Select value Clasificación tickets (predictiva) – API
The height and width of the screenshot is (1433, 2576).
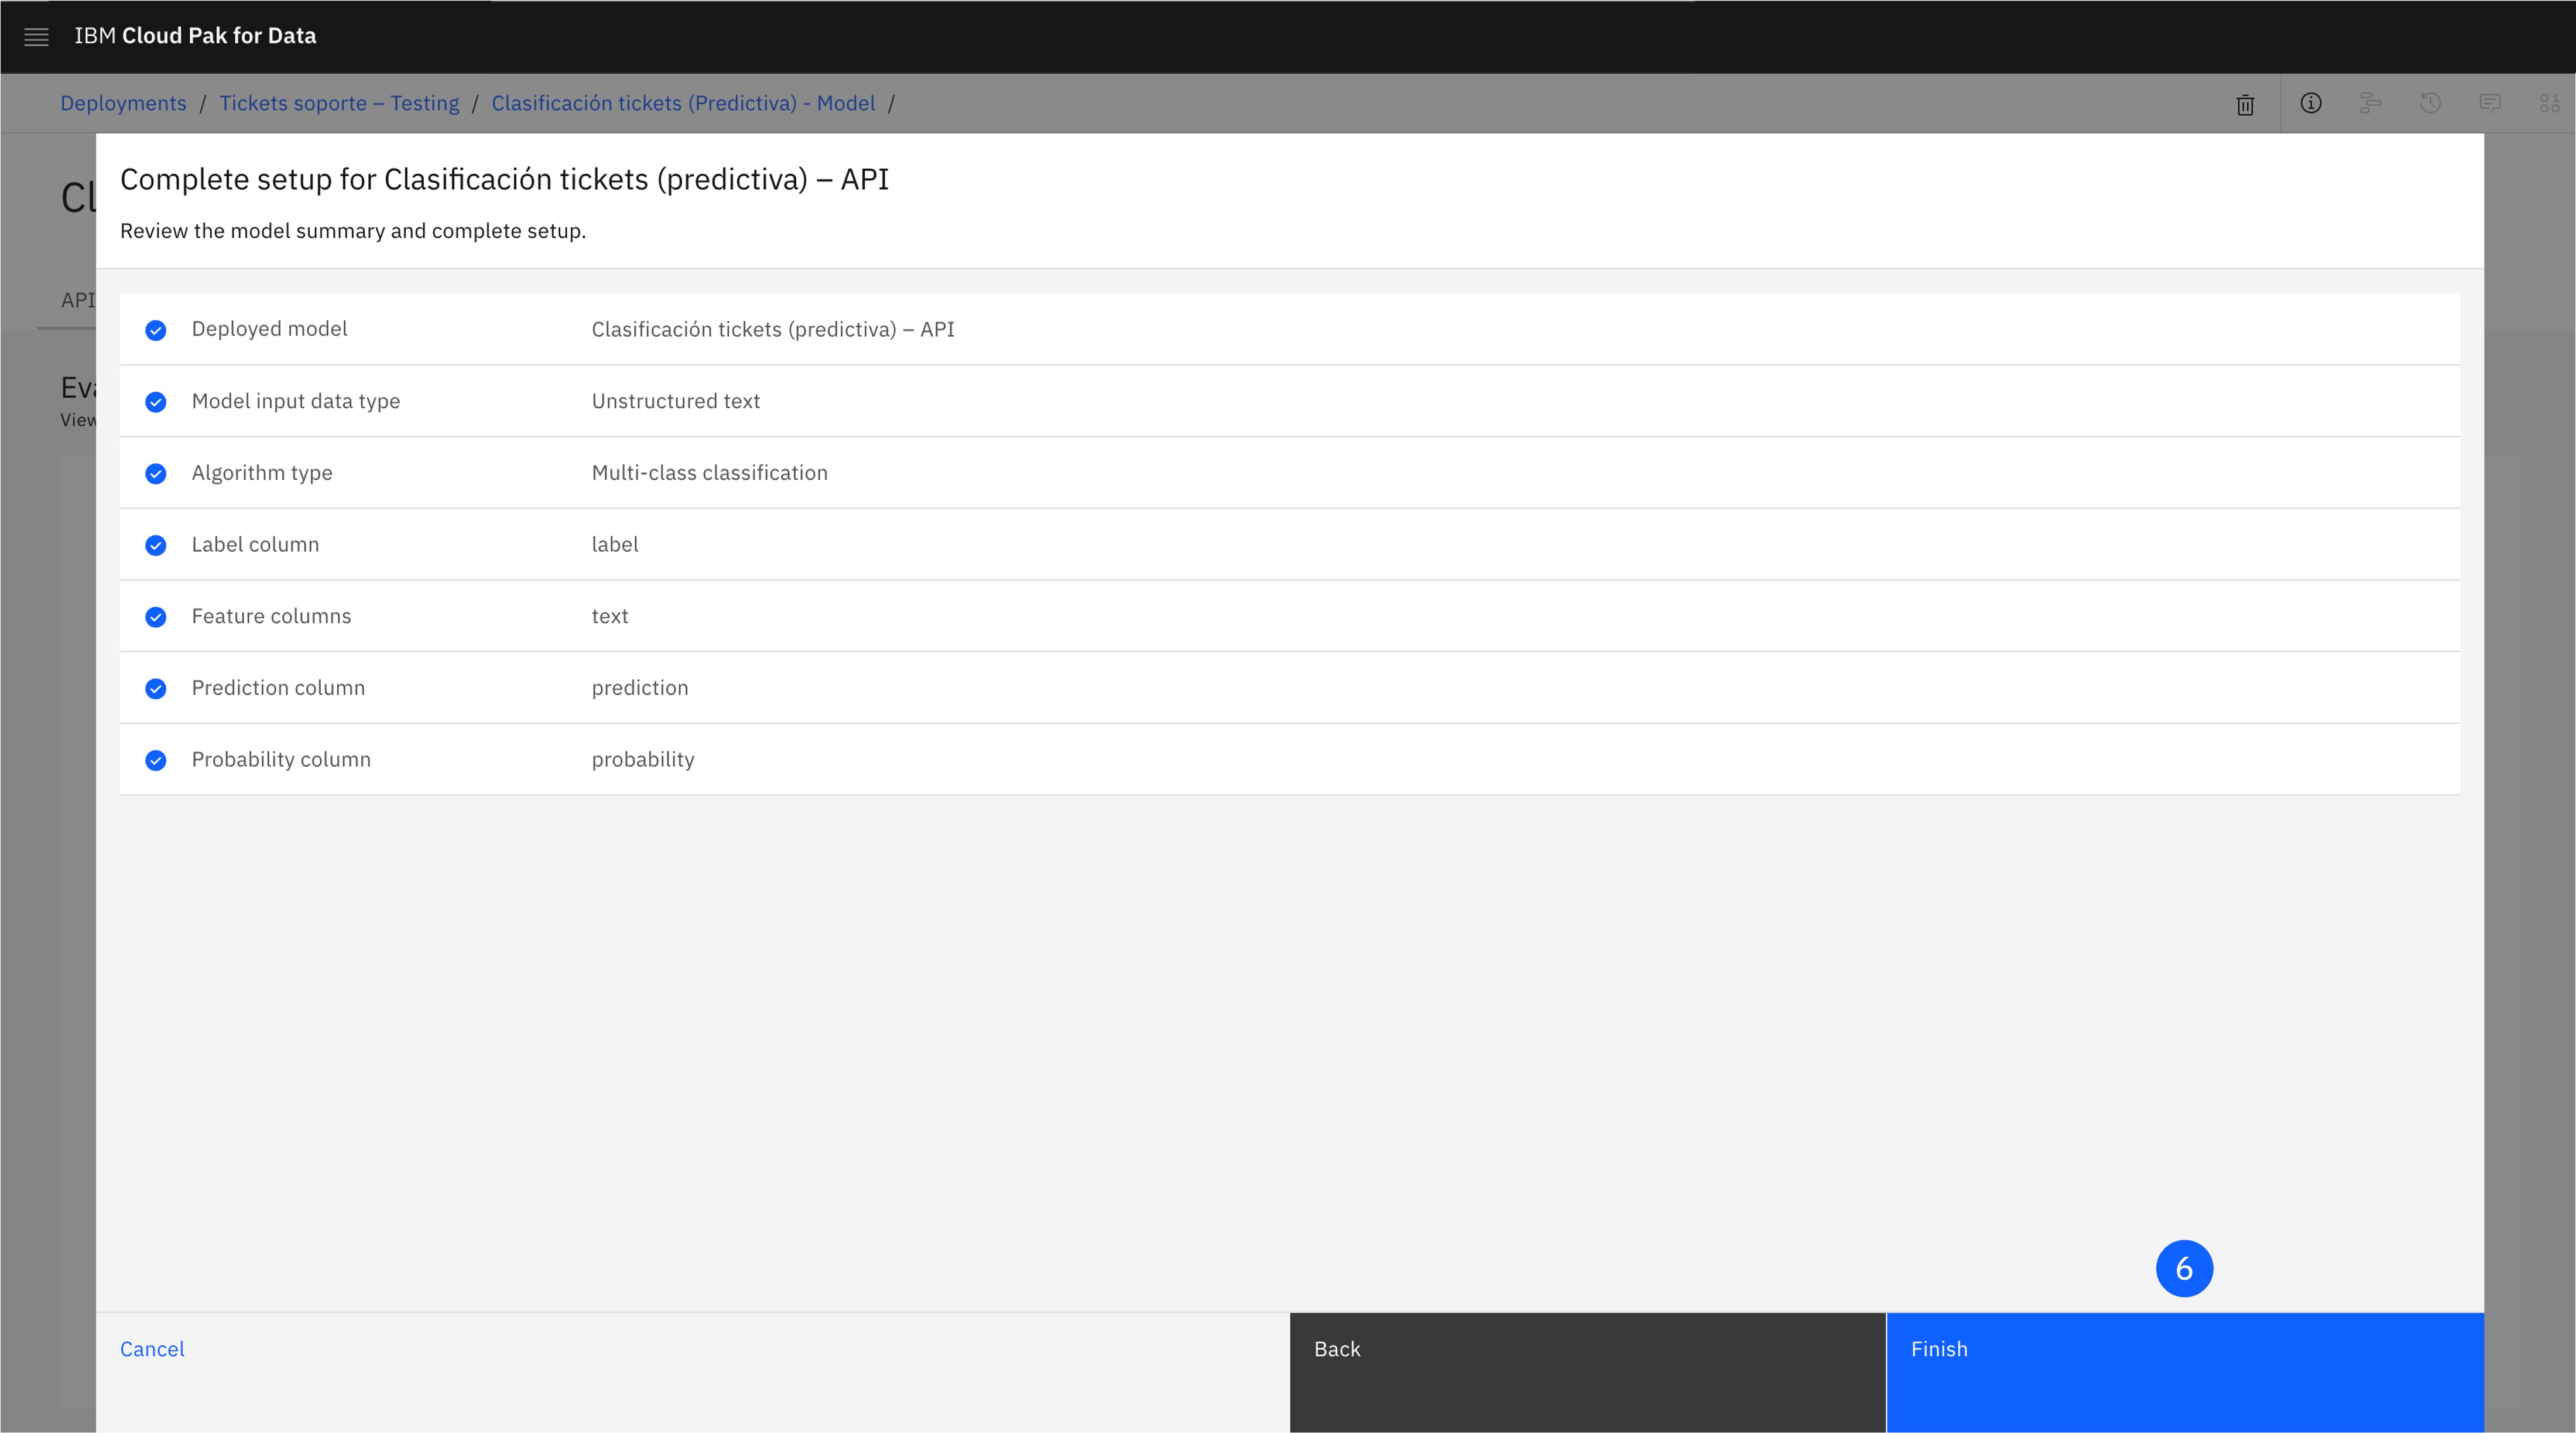pos(773,329)
